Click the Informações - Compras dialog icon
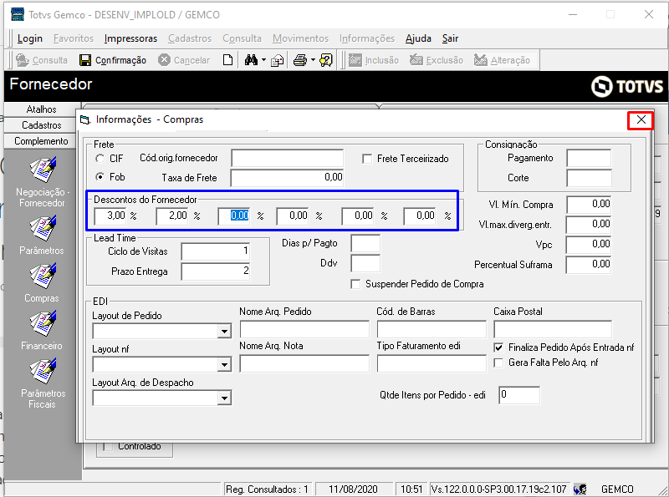The height and width of the screenshot is (497, 669). (x=85, y=119)
